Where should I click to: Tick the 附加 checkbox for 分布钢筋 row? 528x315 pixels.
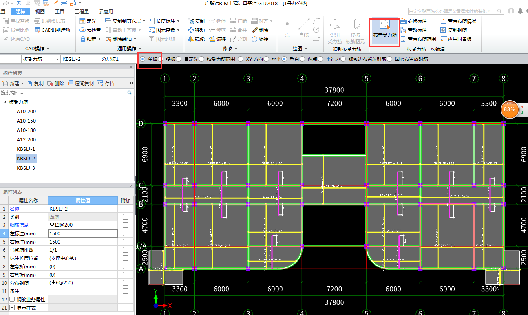click(126, 283)
